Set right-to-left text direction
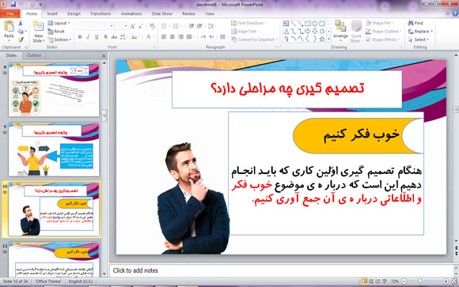Viewport: 459px width, 287px height. click(211, 37)
